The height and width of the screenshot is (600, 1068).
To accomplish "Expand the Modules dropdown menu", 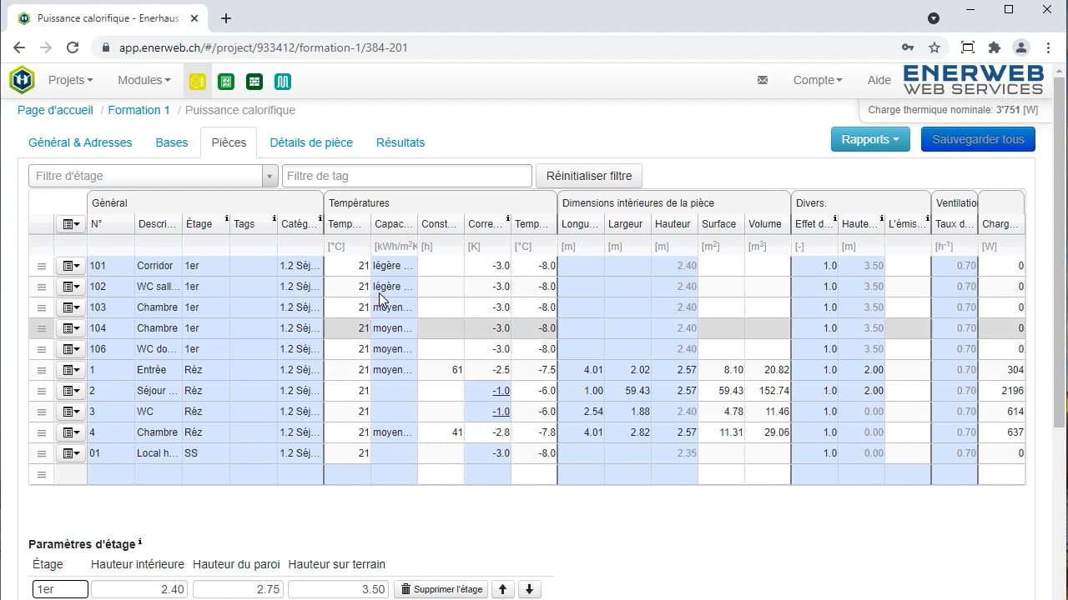I will [144, 80].
